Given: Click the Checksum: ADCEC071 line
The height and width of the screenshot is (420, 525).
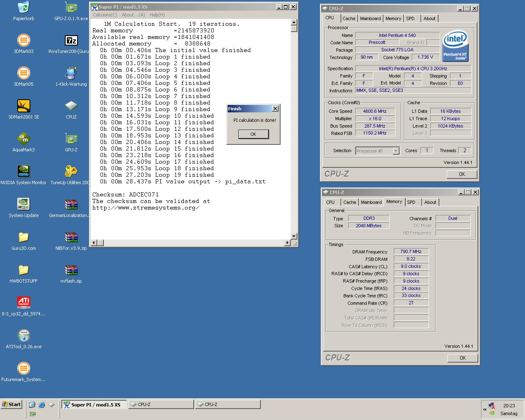Looking at the screenshot, I should [x=126, y=194].
